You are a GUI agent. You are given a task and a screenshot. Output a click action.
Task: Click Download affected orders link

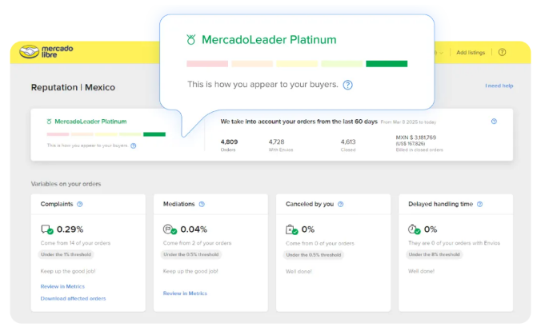[x=73, y=298]
